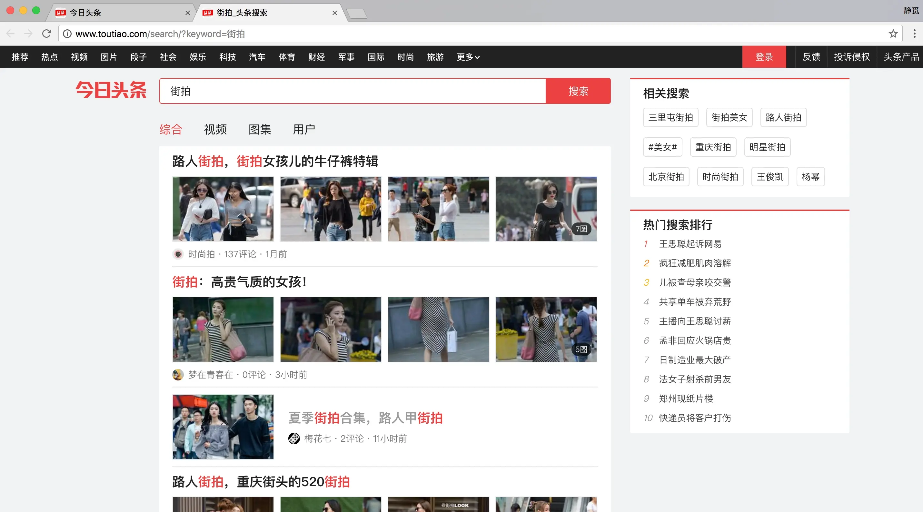Click 梅花七 author avatar icon
Viewport: 923px width, 512px height.
click(294, 438)
